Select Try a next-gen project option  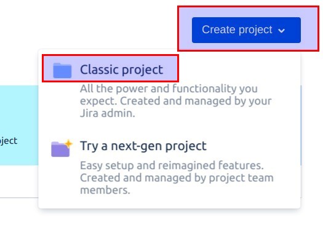click(x=143, y=146)
